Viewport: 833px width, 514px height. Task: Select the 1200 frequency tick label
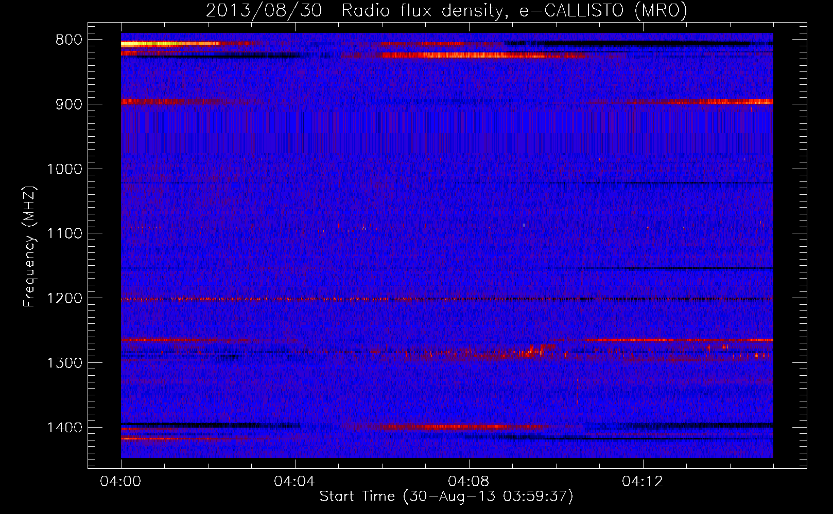tap(64, 299)
